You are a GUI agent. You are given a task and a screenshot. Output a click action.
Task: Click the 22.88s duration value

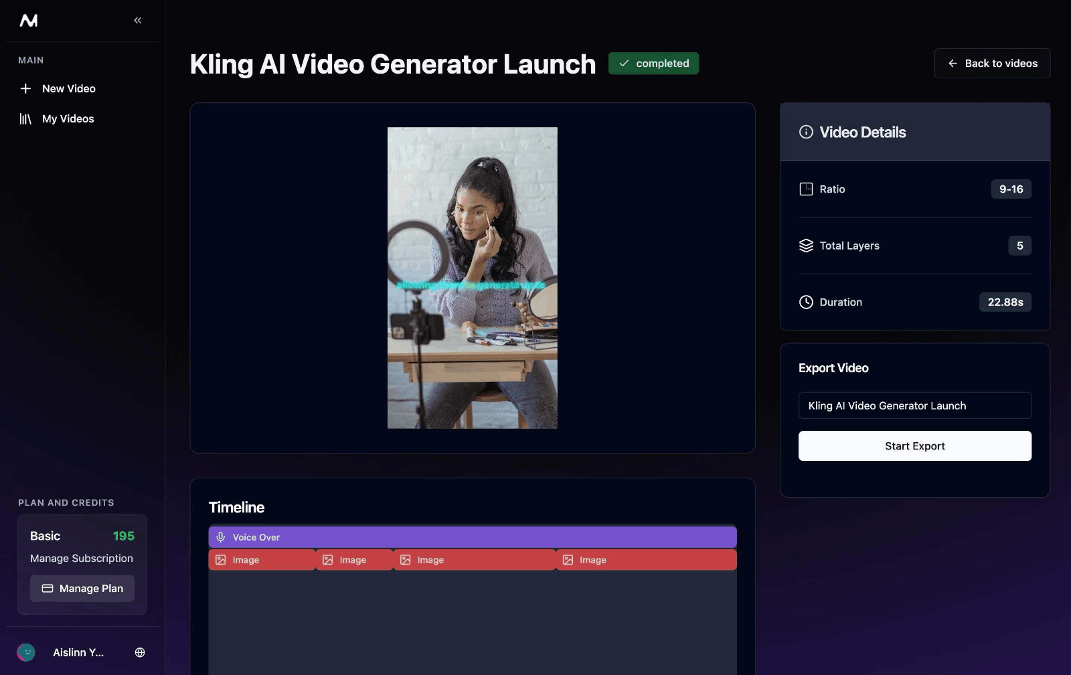1005,302
